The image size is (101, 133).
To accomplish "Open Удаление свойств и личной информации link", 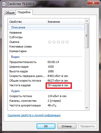I will [x=34, y=115].
